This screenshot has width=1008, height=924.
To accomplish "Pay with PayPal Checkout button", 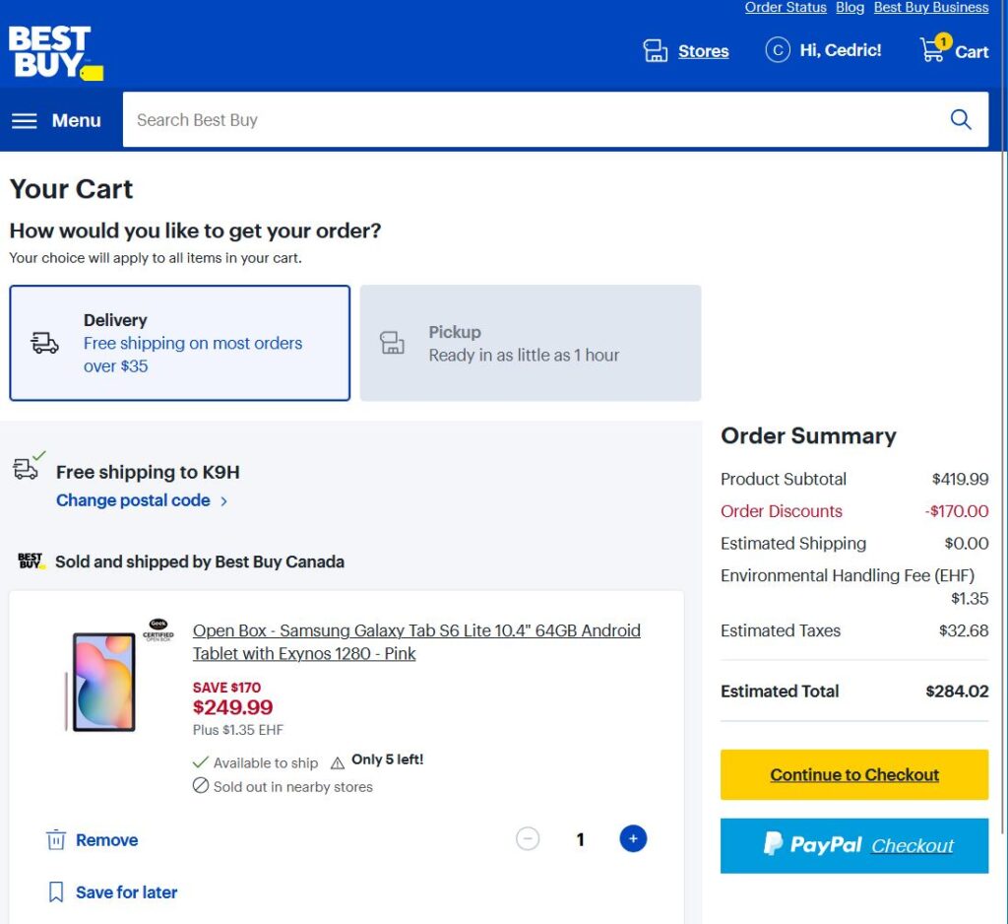I will pos(853,845).
